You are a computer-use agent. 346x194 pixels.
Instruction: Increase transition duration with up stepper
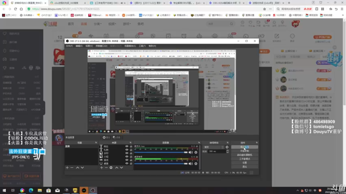[227, 150]
